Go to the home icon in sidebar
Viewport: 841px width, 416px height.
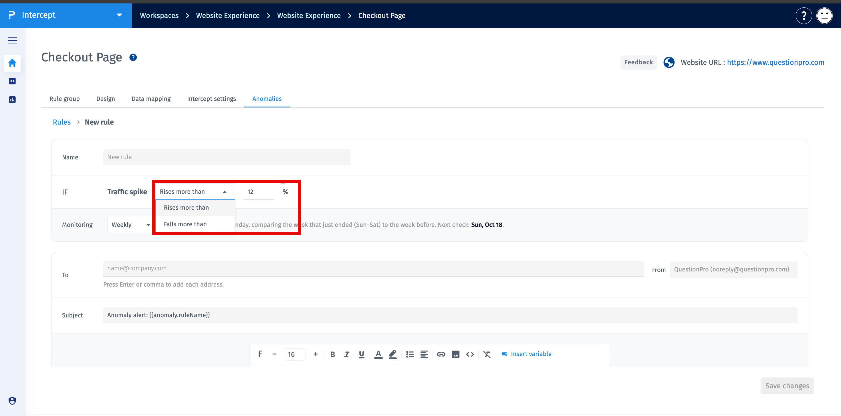[12, 63]
